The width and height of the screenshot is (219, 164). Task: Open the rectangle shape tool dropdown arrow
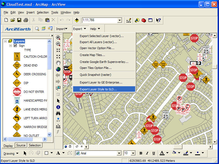point(52,153)
